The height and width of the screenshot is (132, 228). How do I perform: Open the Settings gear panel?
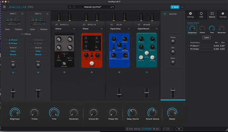tap(190, 15)
